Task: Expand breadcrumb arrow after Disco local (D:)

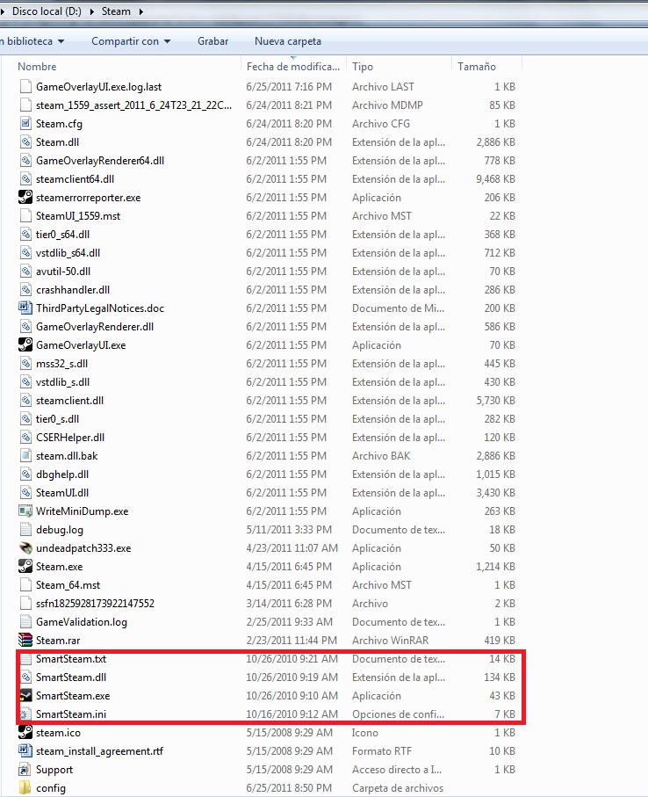Action: click(x=92, y=11)
